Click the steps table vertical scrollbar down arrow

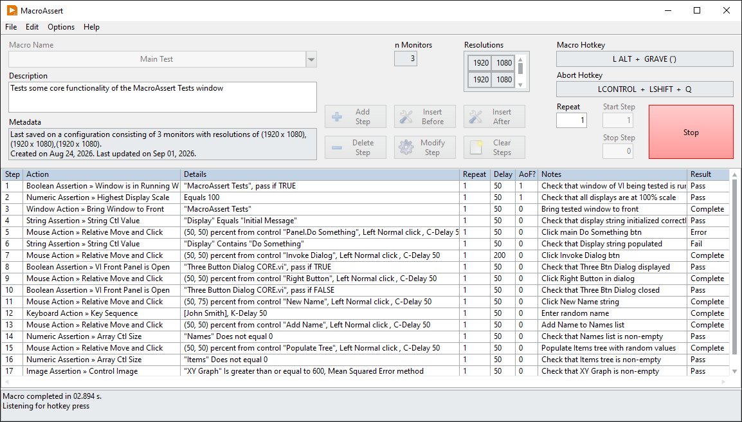(734, 371)
